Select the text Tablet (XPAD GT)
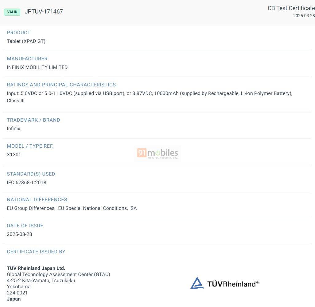 (x=26, y=41)
